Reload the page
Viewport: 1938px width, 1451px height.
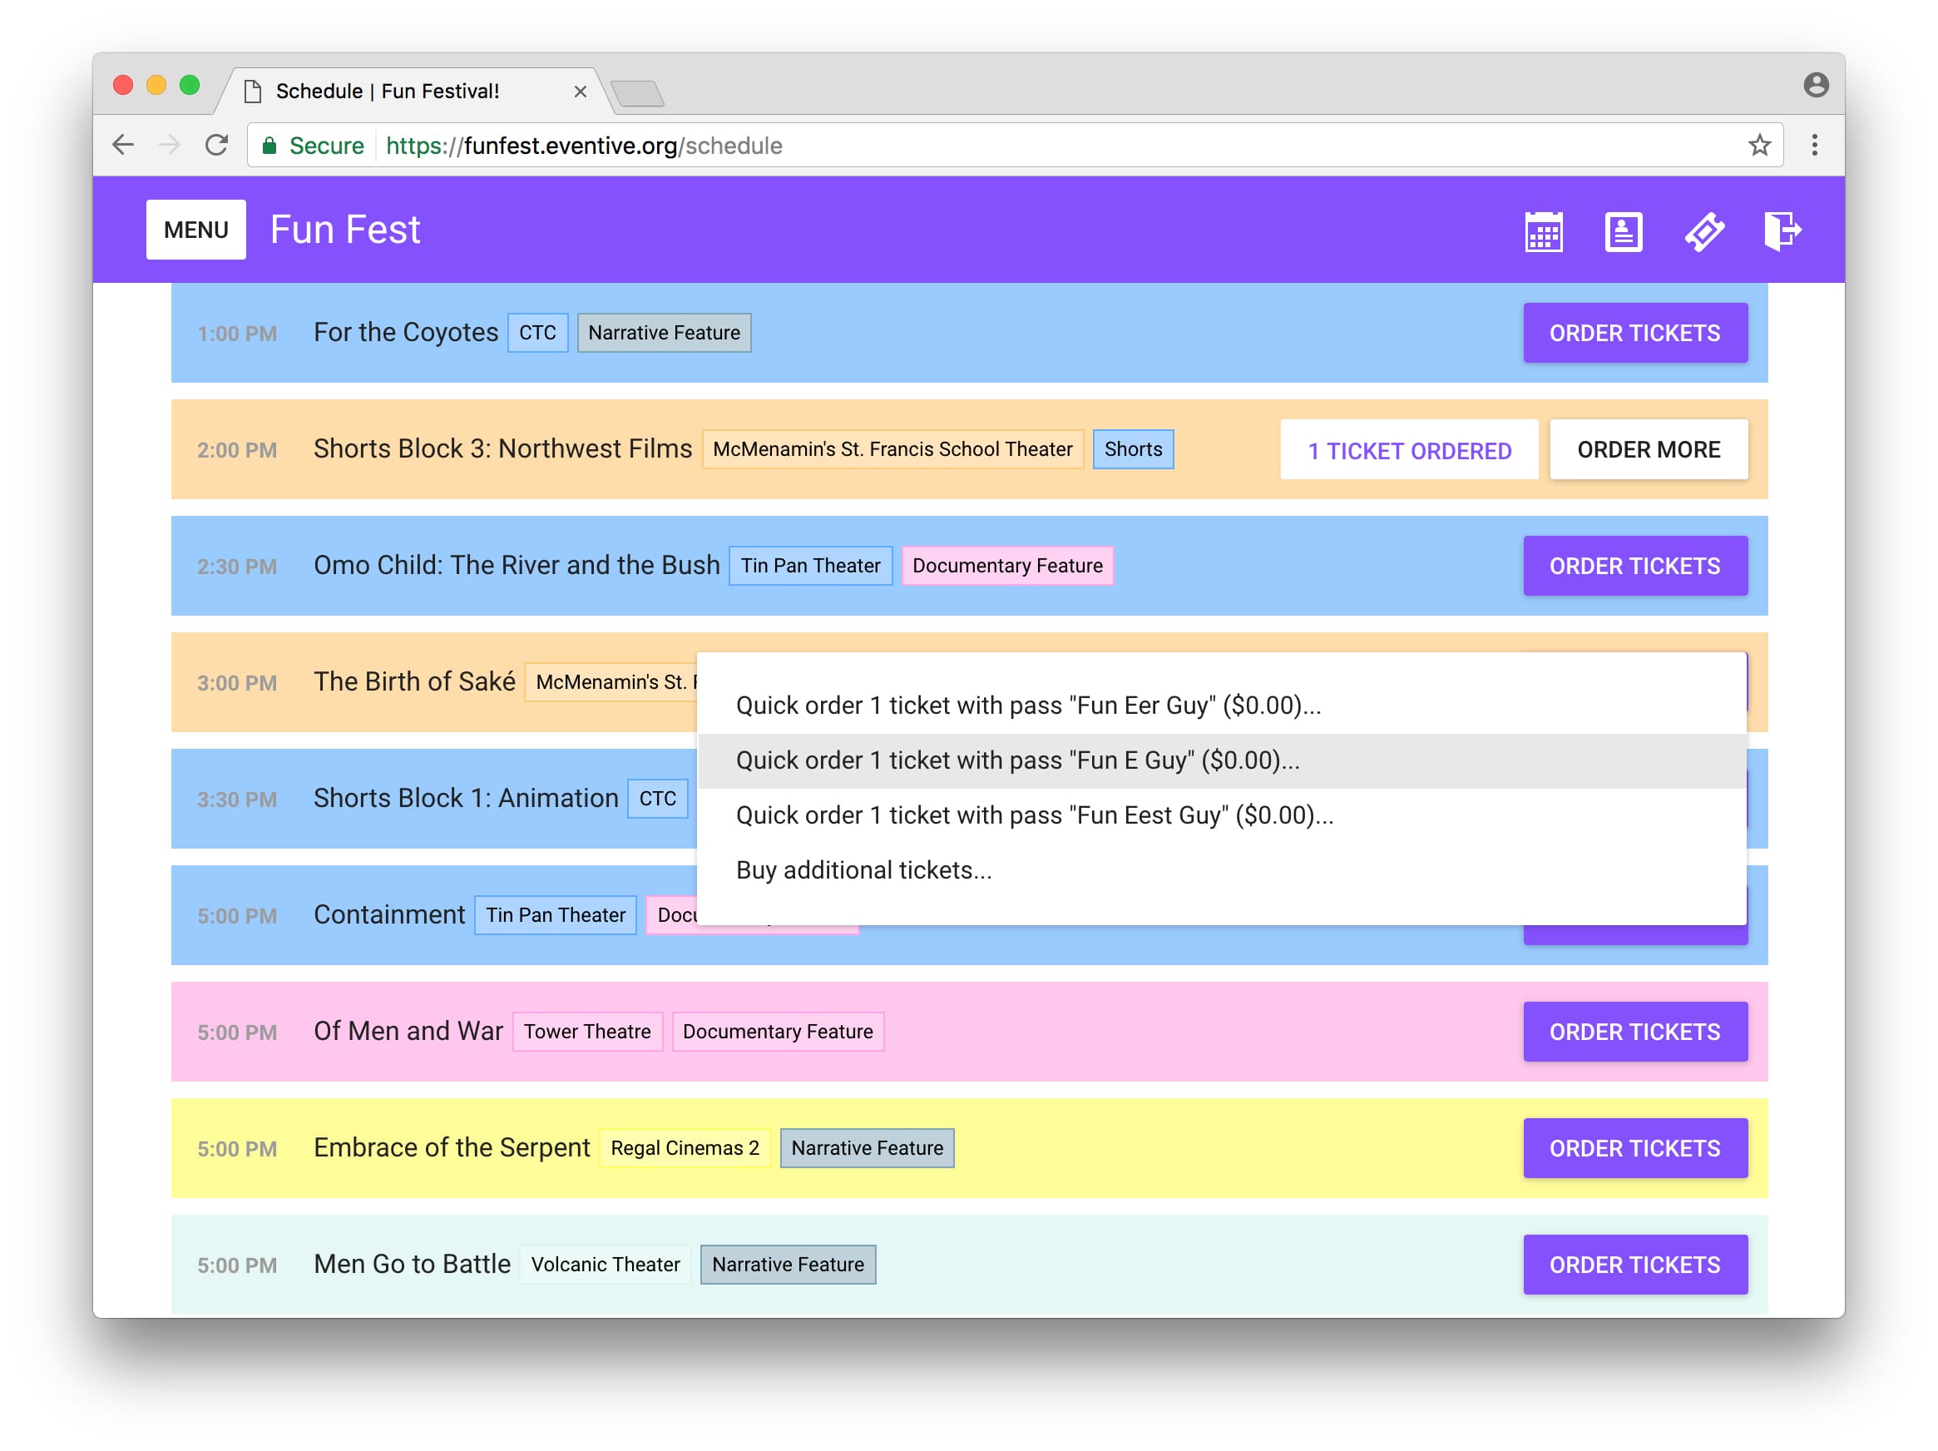click(216, 146)
